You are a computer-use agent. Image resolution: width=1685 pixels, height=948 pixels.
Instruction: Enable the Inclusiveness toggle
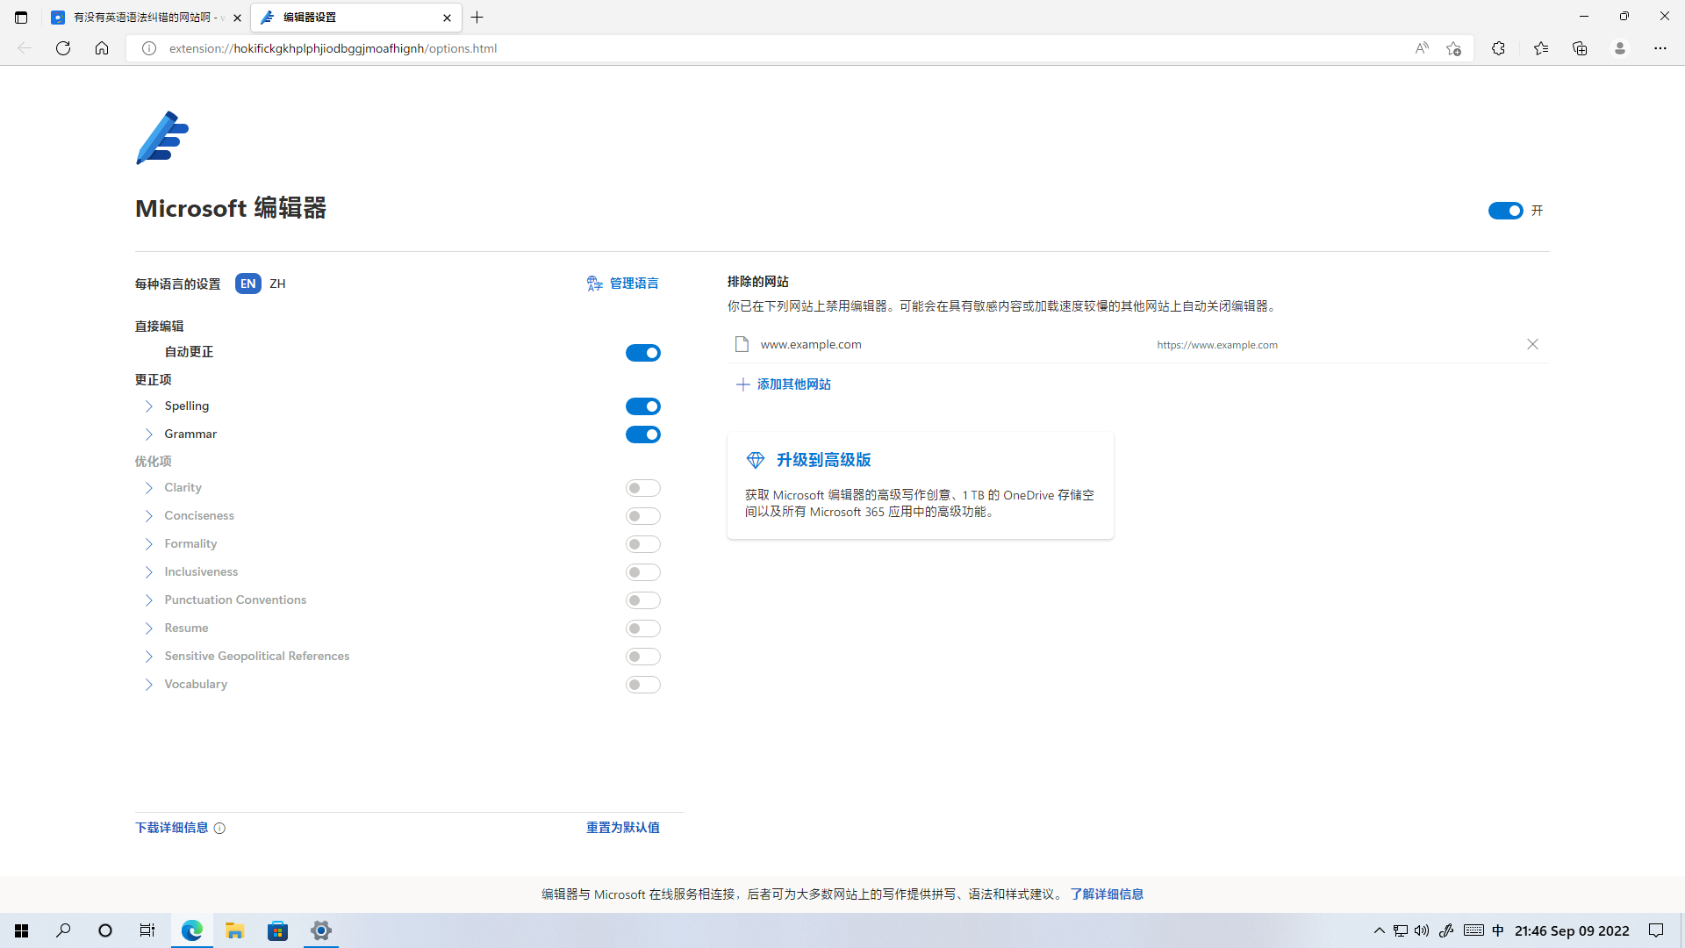[x=642, y=572]
